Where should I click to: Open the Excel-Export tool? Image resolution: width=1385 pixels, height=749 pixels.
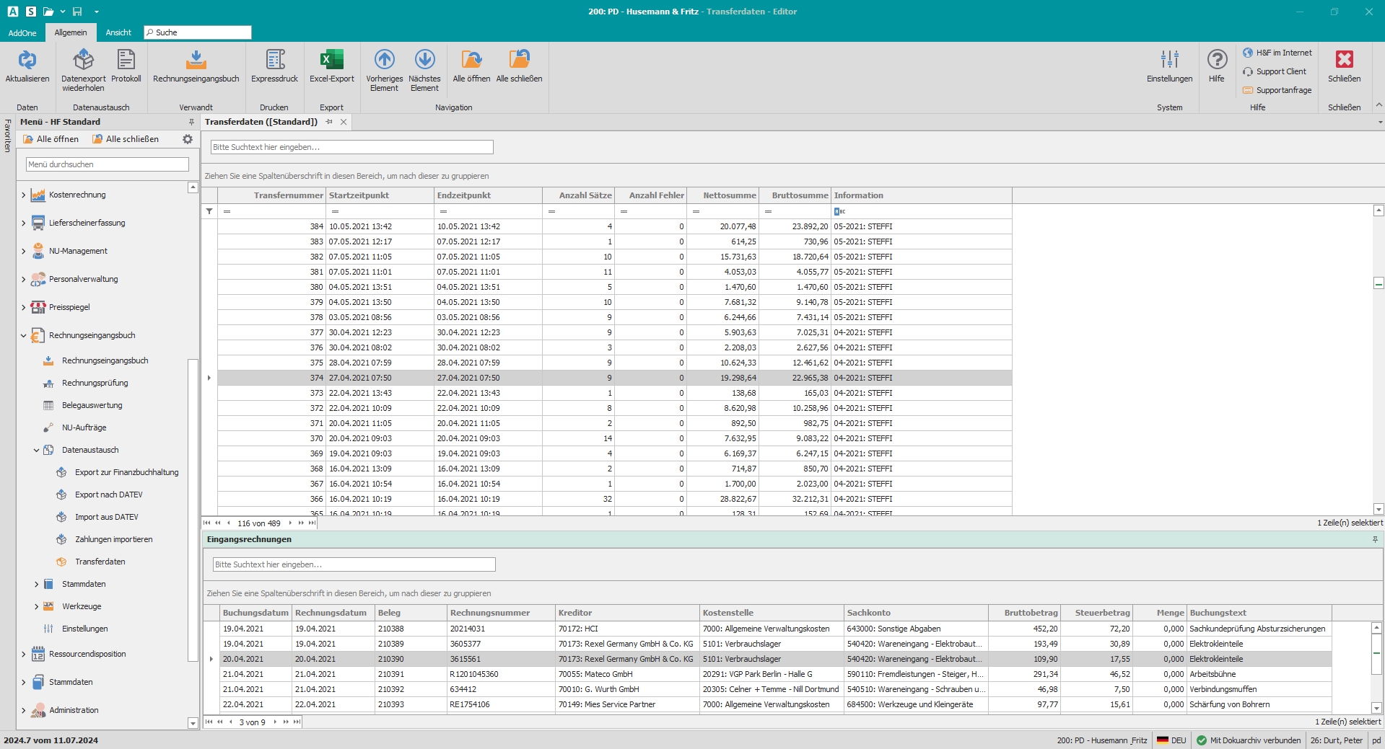[331, 61]
